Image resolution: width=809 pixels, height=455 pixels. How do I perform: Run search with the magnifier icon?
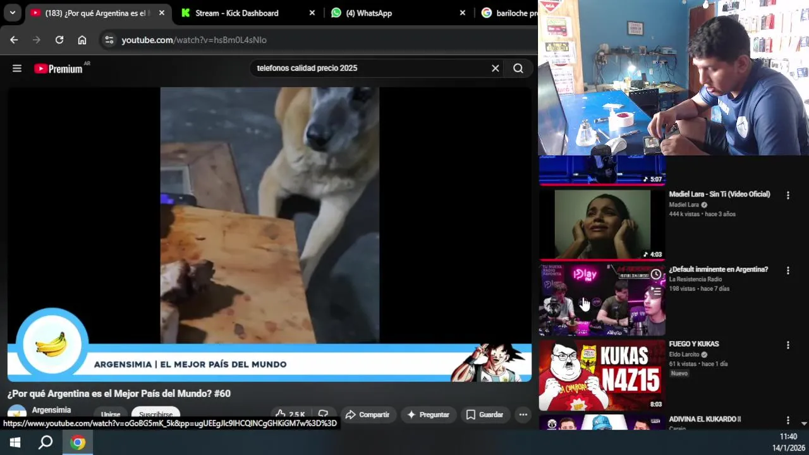click(x=518, y=68)
